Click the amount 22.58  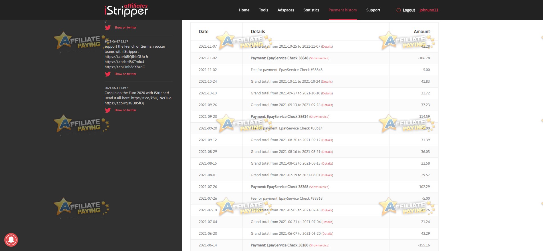click(x=425, y=163)
